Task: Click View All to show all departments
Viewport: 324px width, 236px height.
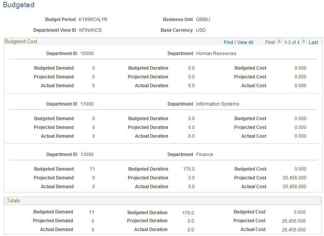Action: [x=245, y=42]
